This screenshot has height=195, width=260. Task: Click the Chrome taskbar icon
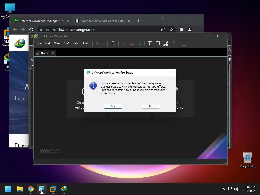pyautogui.click(x=31, y=189)
